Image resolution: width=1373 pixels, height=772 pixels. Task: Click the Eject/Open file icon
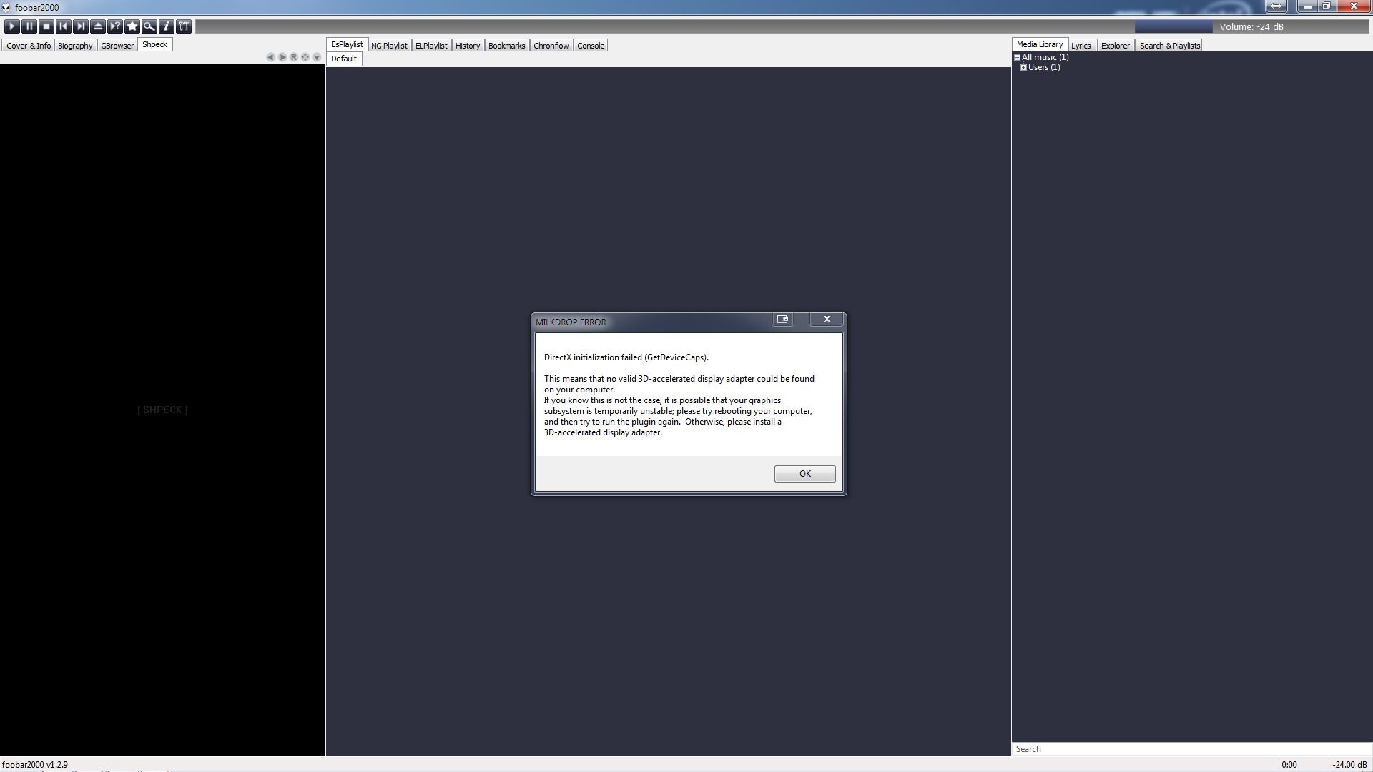pos(98,26)
